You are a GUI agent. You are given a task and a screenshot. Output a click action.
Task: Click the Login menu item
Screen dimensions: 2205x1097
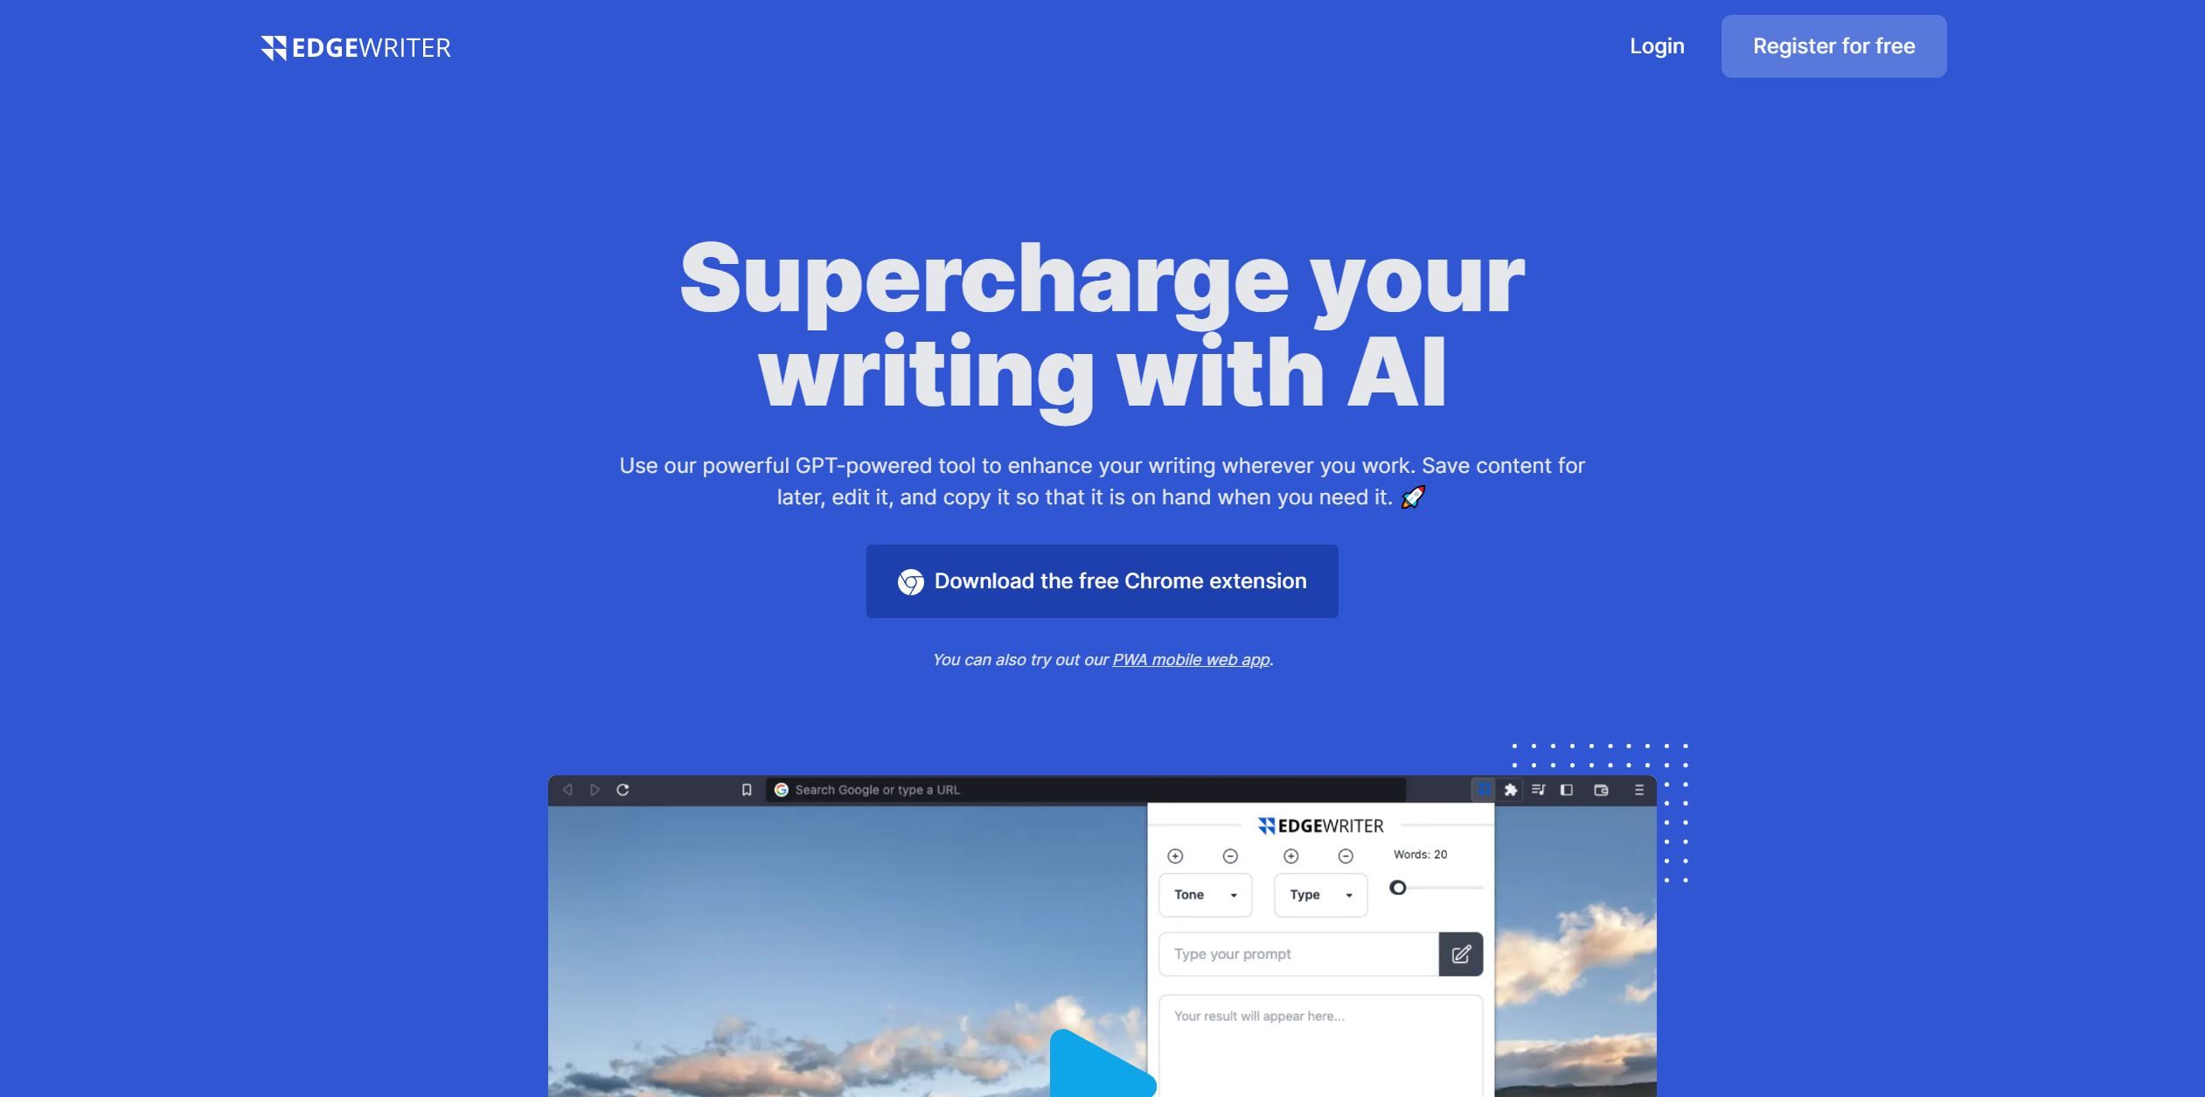(x=1657, y=46)
